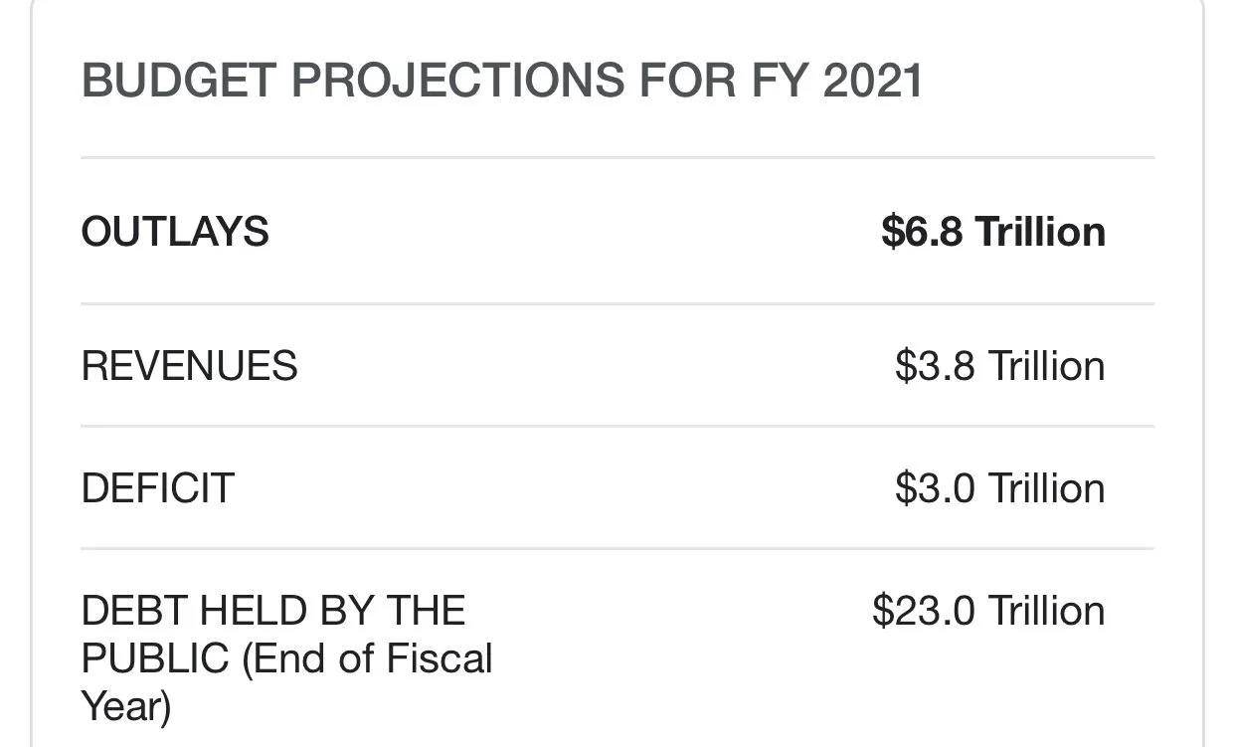Select the OUTLAYS row label
Screen dimensions: 1235x747
175,232
